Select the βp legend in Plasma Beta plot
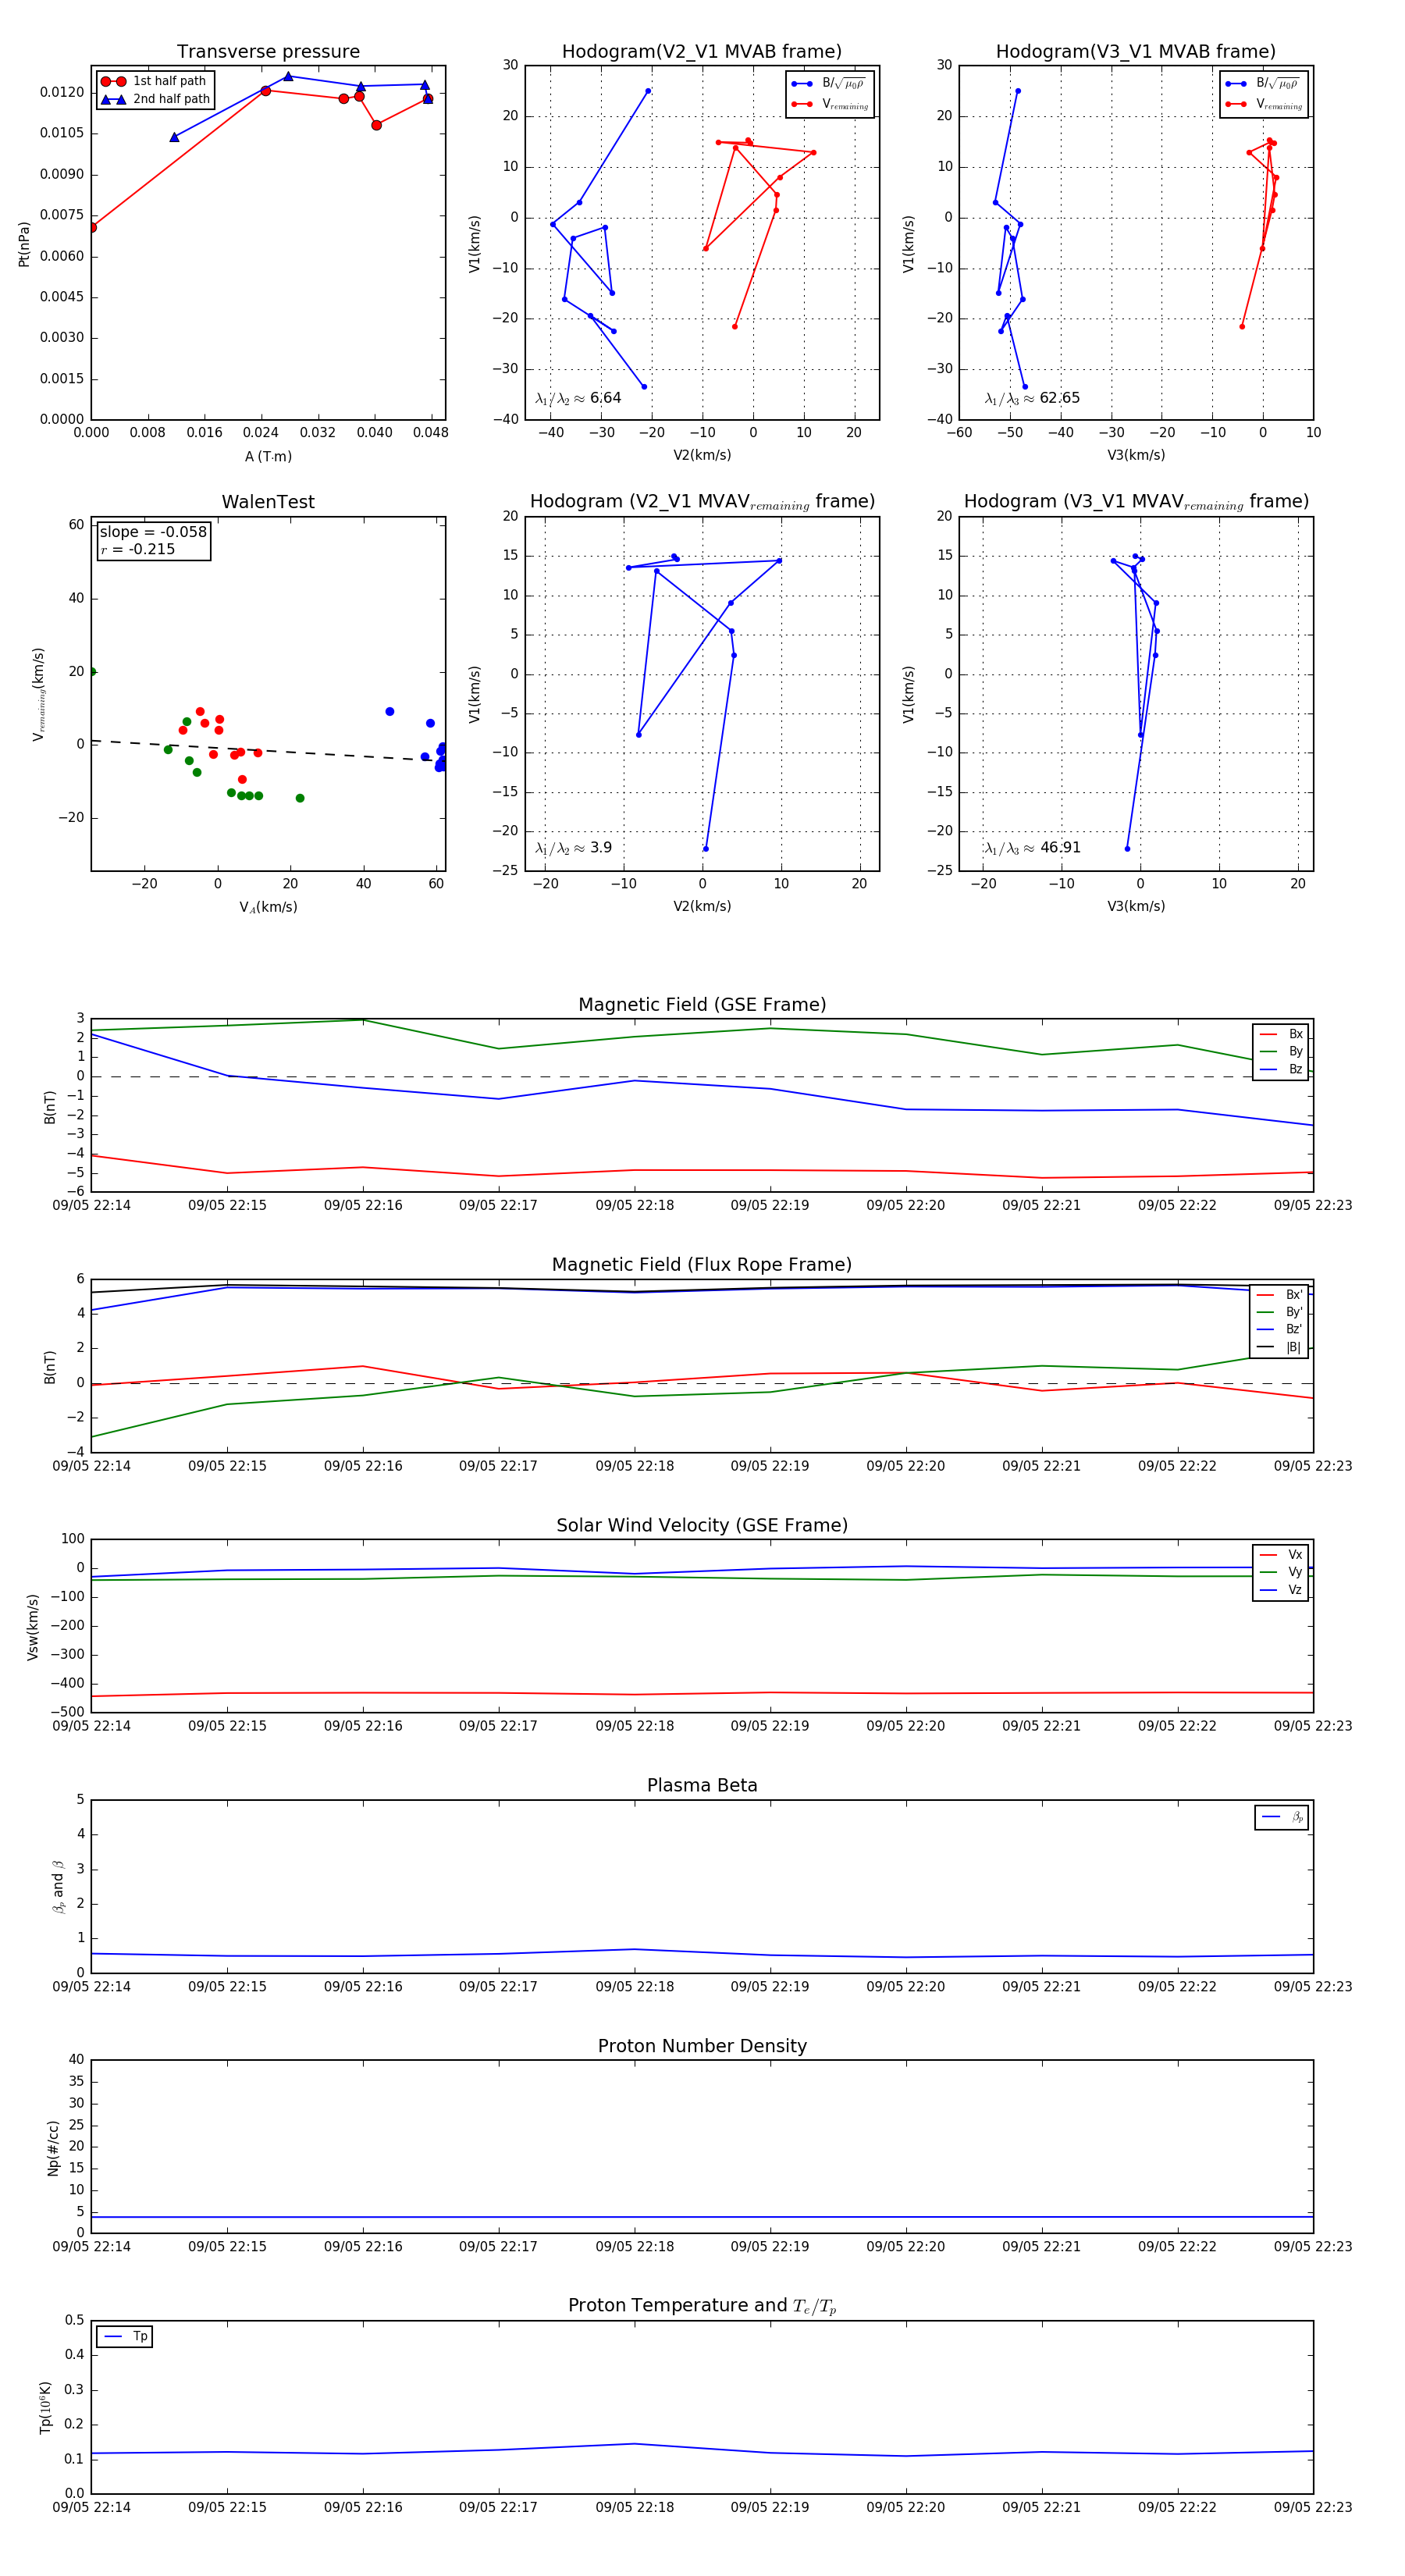 pyautogui.click(x=1282, y=1817)
